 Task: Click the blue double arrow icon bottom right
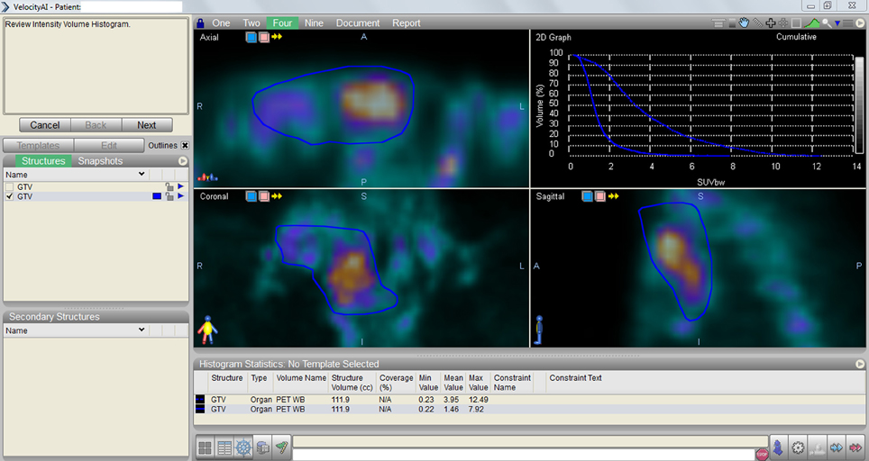click(837, 447)
